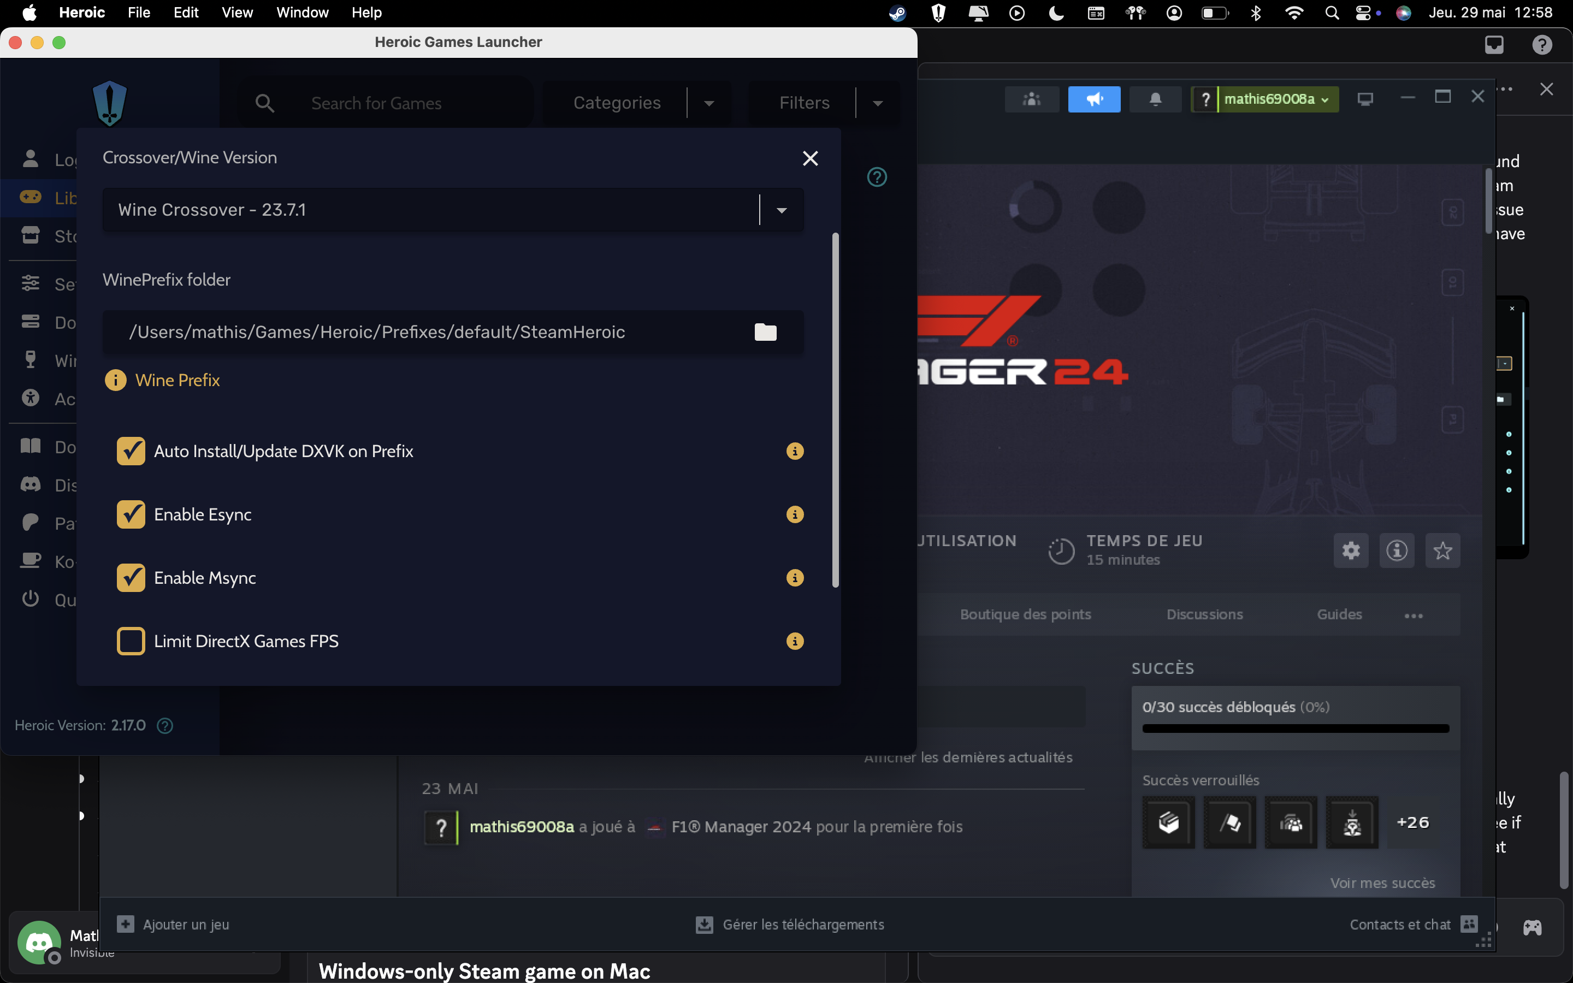Open Wine Manager glass icon
This screenshot has height=983, width=1573.
click(31, 359)
